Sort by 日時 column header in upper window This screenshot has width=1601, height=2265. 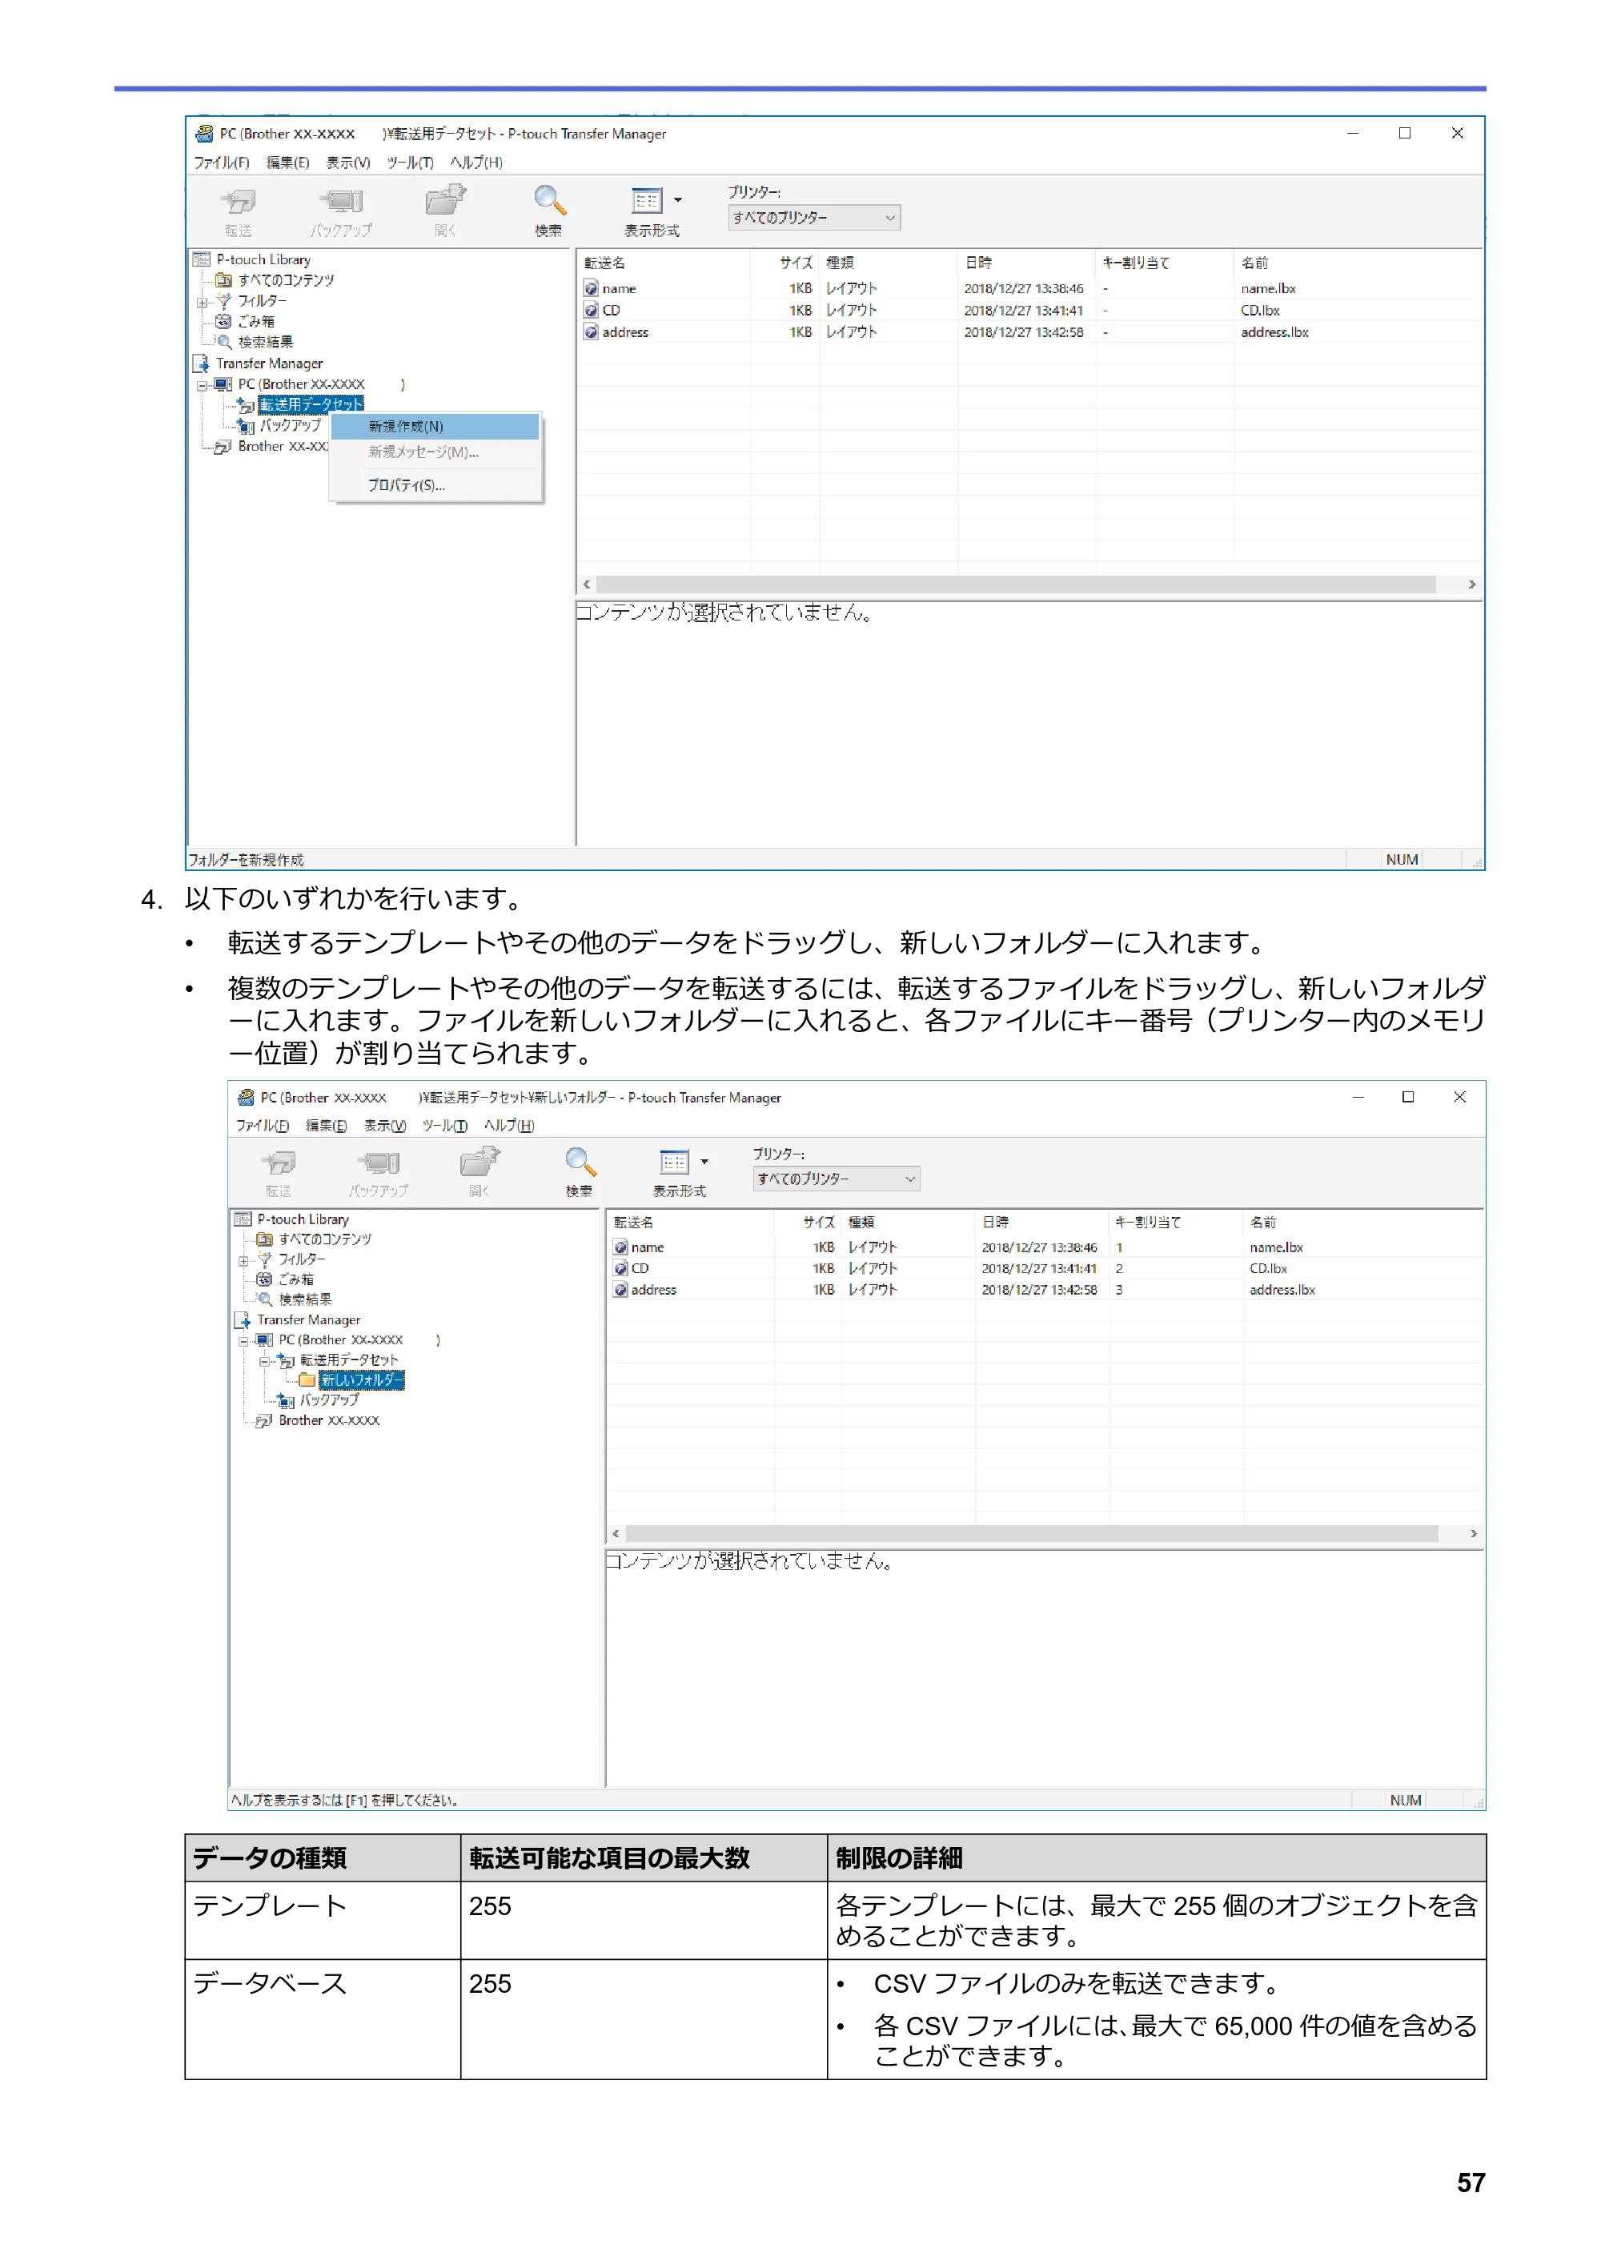pos(1026,263)
